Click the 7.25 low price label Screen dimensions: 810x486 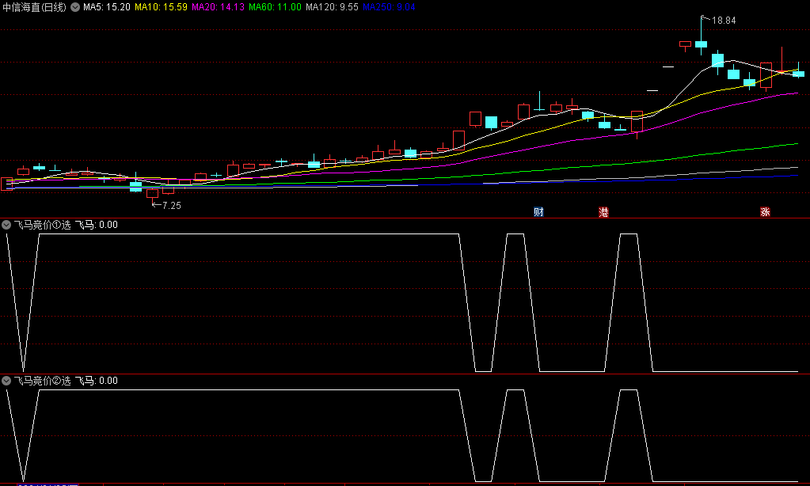(x=171, y=206)
